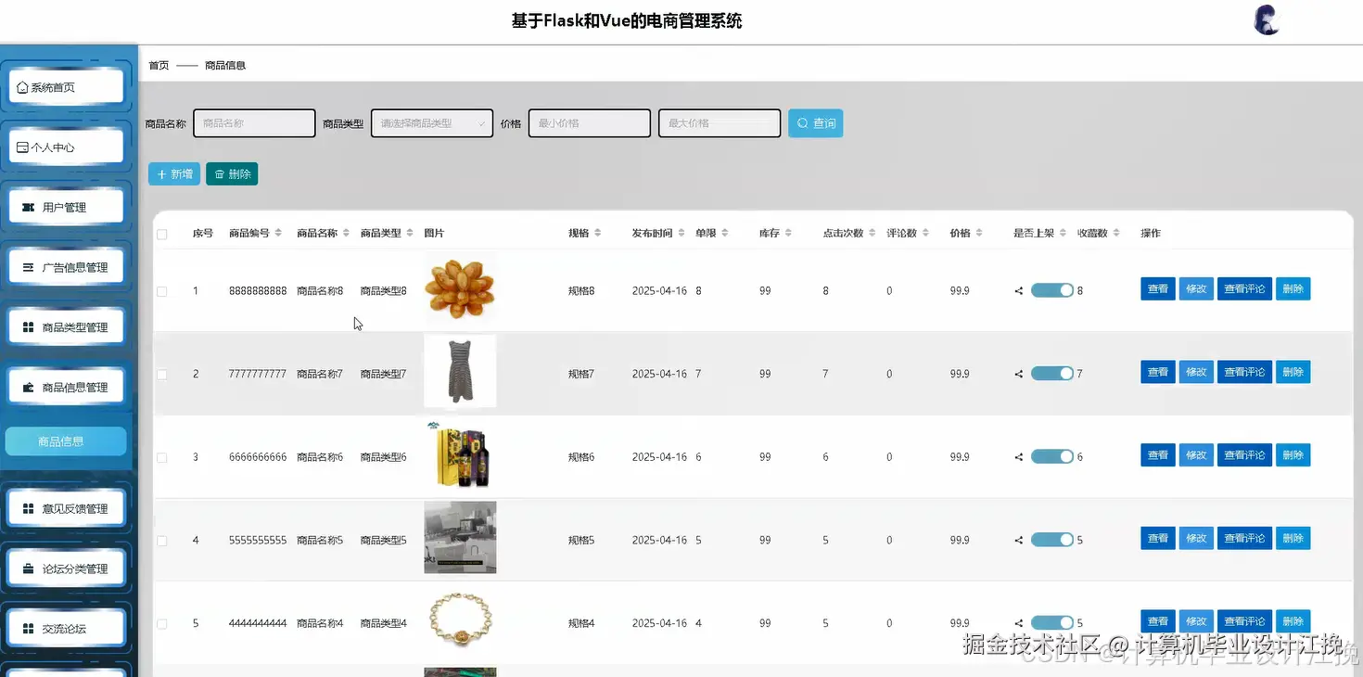
Task: Sort by 收藏数 column arrows
Action: click(1116, 233)
